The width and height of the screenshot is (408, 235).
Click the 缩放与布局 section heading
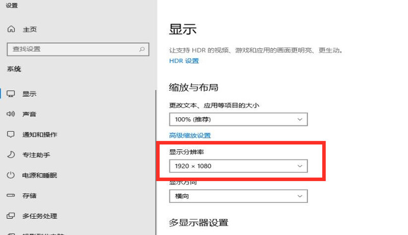[194, 87]
